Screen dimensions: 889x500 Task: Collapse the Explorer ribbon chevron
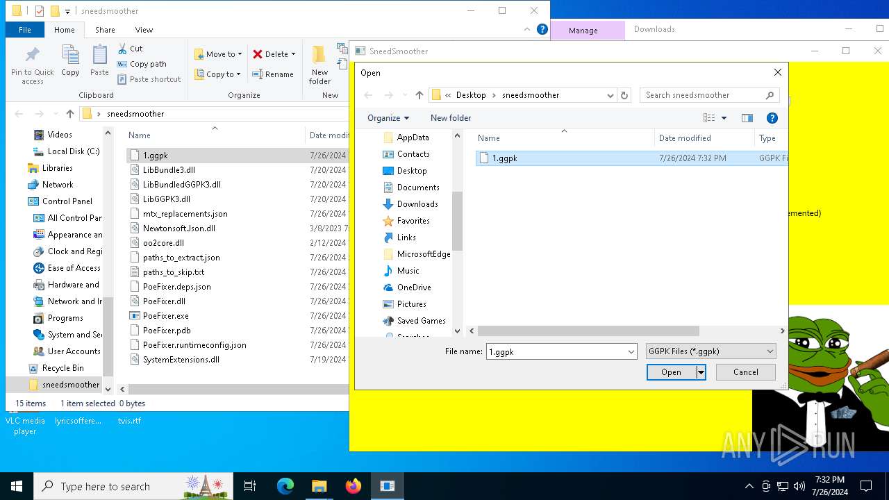(x=528, y=29)
